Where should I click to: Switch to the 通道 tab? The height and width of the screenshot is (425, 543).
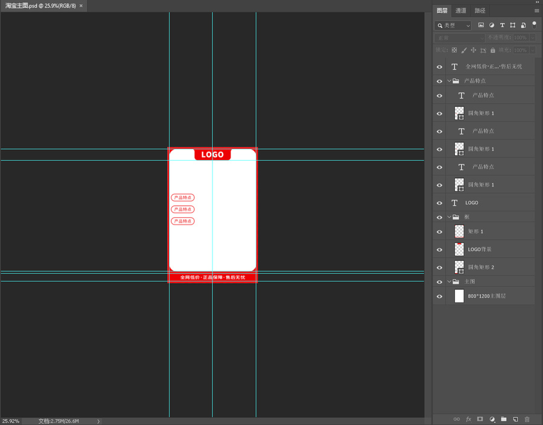tap(460, 11)
